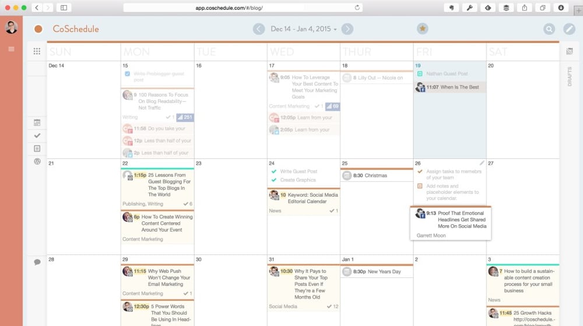Click the star favorites icon in header

tap(422, 29)
